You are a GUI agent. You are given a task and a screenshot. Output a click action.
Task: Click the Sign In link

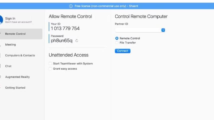point(10,18)
